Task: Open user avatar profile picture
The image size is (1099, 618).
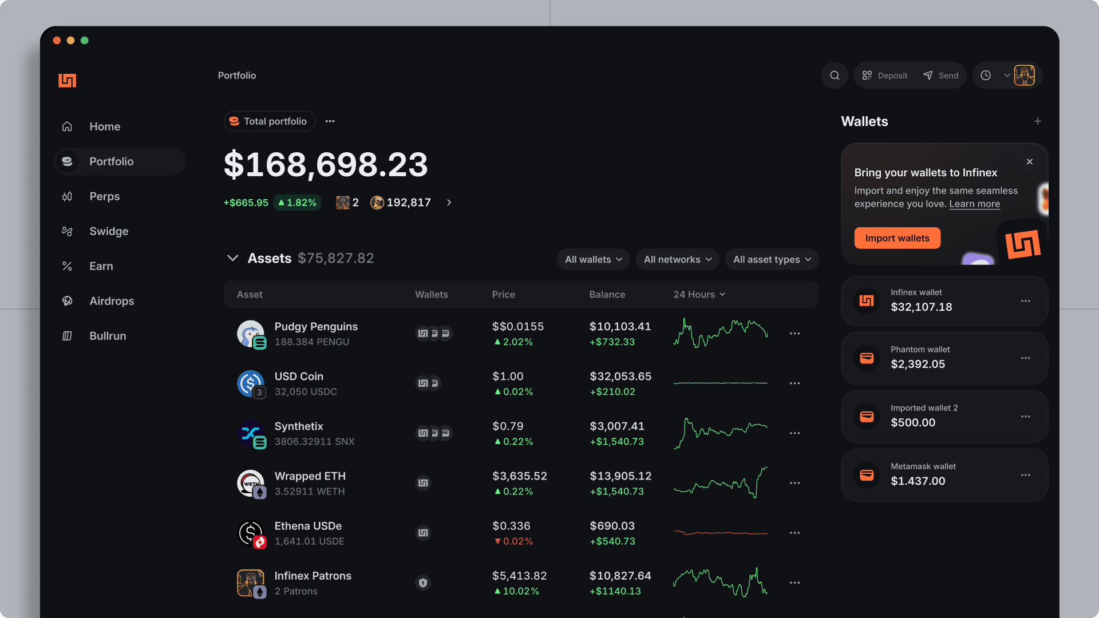Action: (x=1024, y=76)
